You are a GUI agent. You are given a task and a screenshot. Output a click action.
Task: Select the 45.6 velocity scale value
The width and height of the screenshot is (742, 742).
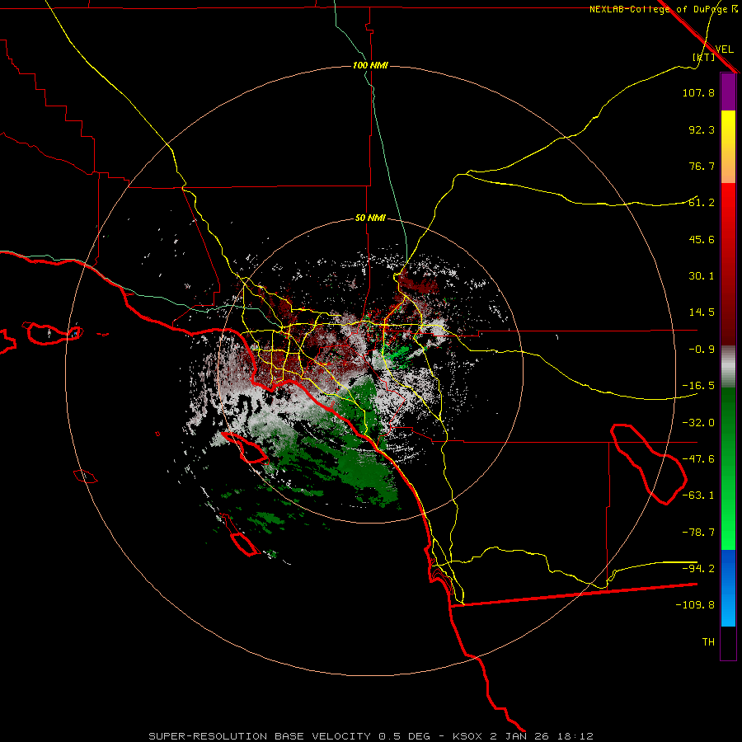[x=702, y=239]
